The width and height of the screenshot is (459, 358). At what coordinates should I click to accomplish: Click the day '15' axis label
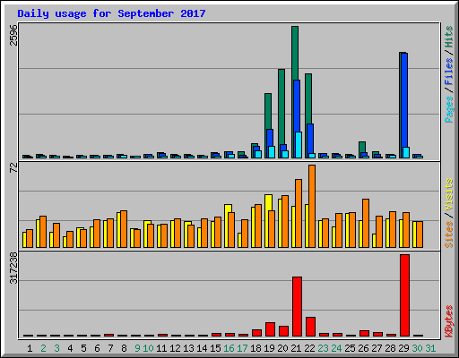coord(215,348)
